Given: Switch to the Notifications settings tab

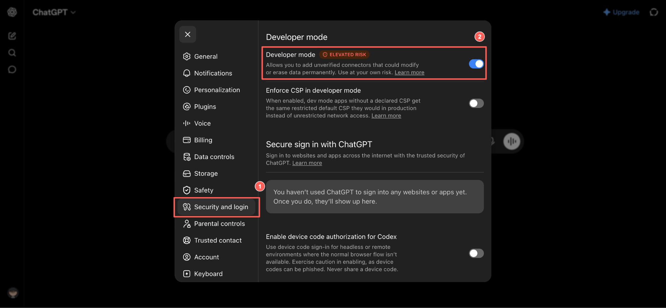Looking at the screenshot, I should coord(216,73).
